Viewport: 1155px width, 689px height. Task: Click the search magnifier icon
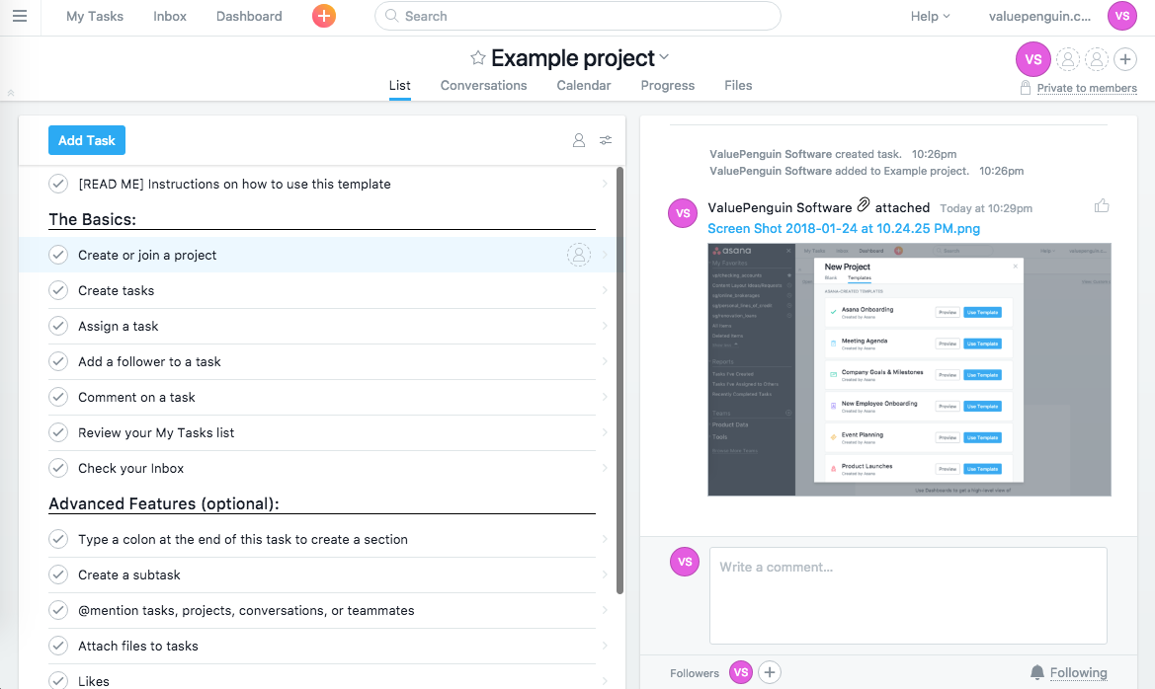pos(392,16)
